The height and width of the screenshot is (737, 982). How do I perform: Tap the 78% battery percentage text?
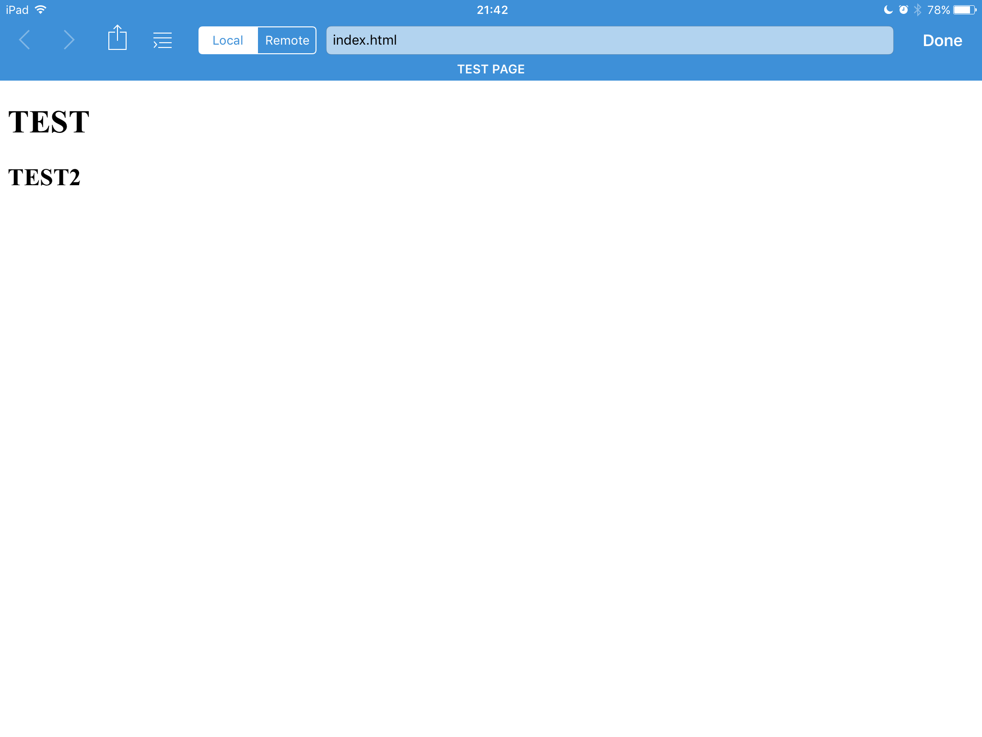click(x=938, y=10)
